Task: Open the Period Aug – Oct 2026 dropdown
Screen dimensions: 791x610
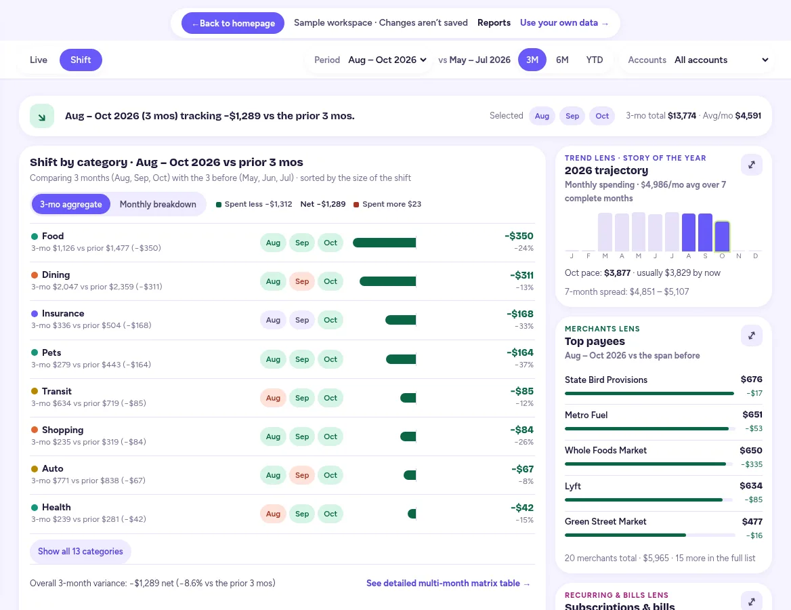Action: coord(387,60)
